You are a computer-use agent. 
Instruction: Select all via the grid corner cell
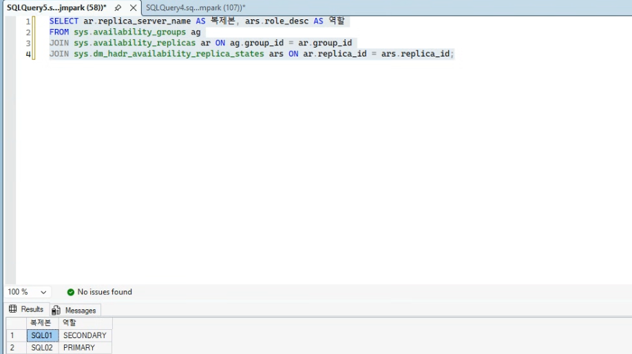16,323
